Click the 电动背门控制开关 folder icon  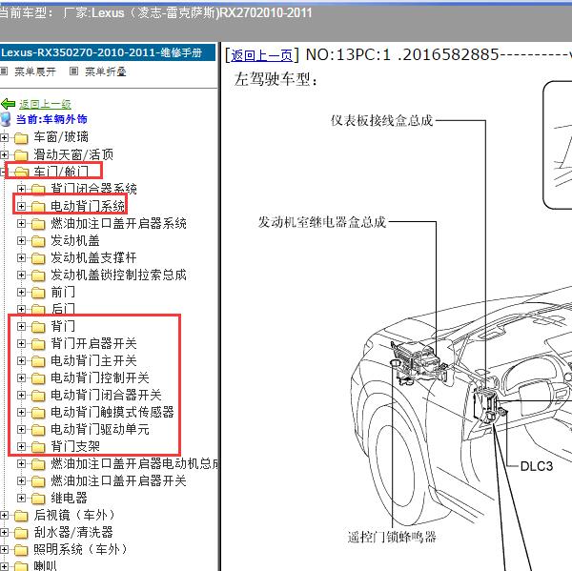coord(38,378)
